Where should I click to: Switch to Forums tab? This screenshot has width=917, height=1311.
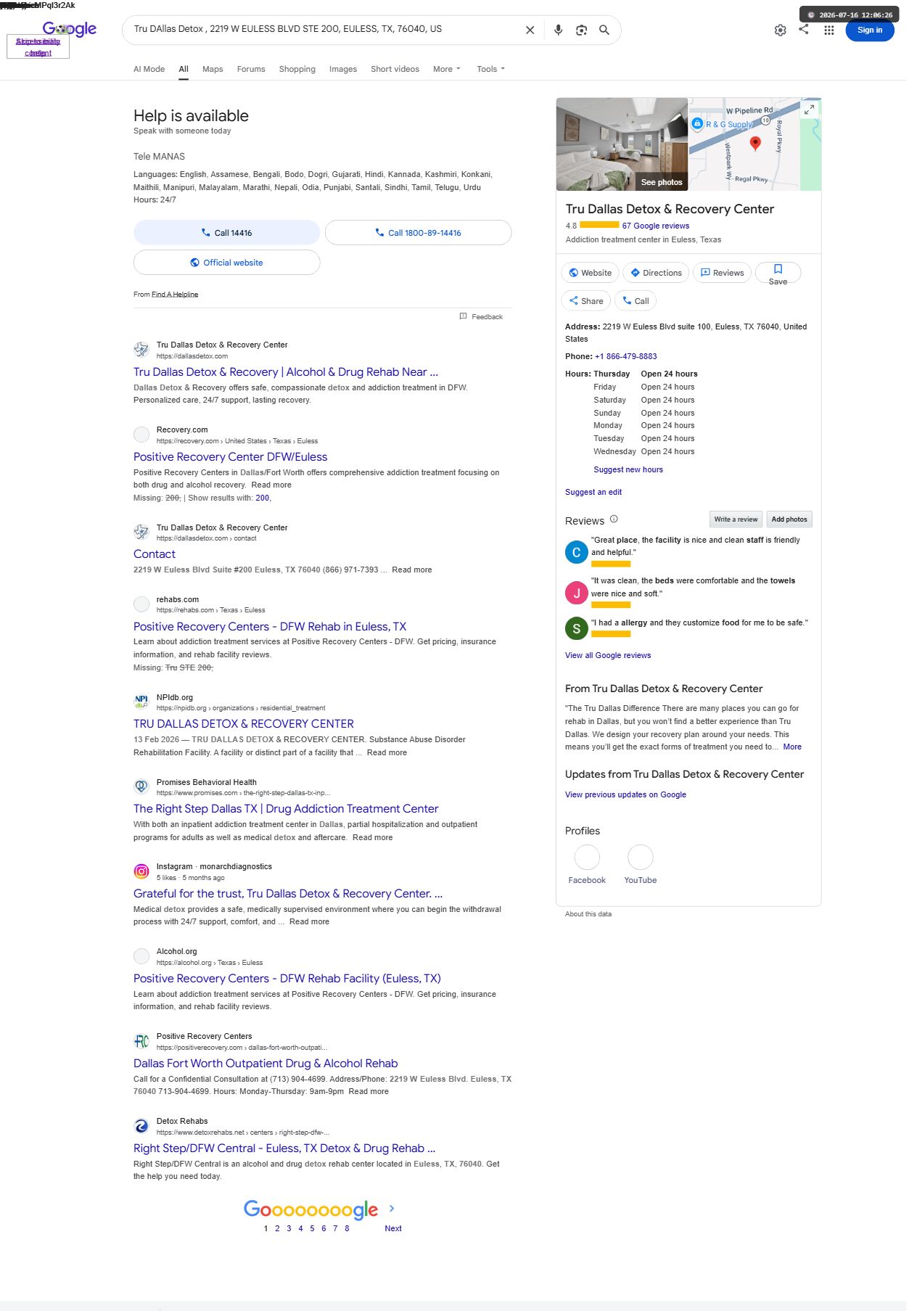tap(251, 70)
